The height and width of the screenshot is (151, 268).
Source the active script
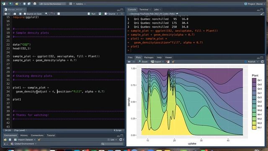tap(110, 14)
